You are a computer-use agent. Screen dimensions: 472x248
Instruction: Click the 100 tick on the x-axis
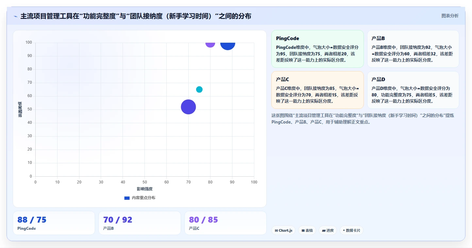coord(254,182)
